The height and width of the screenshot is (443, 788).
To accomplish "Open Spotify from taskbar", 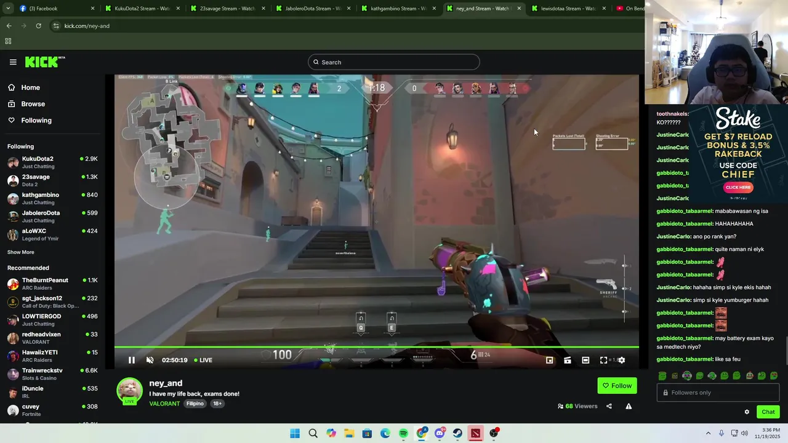I will pyautogui.click(x=403, y=433).
